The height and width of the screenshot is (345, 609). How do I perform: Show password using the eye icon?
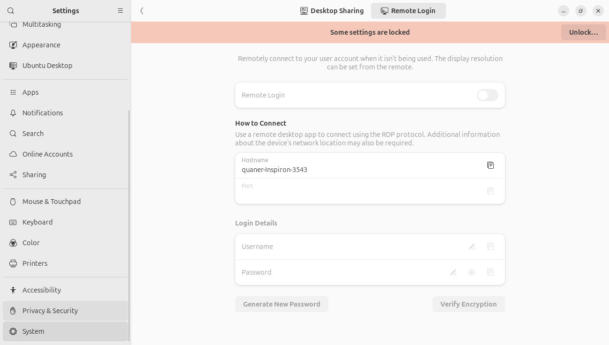tap(472, 272)
